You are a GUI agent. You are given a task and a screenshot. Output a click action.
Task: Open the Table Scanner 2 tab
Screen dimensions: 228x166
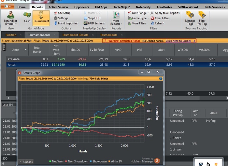pyautogui.click(x=215, y=7)
